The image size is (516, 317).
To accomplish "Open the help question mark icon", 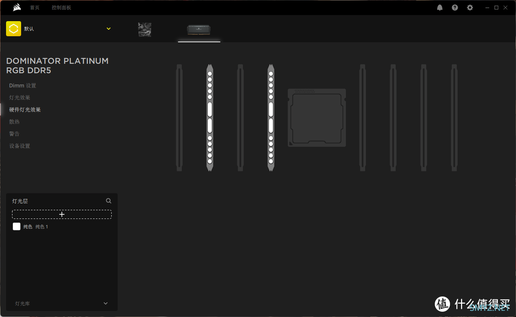I will (x=455, y=8).
